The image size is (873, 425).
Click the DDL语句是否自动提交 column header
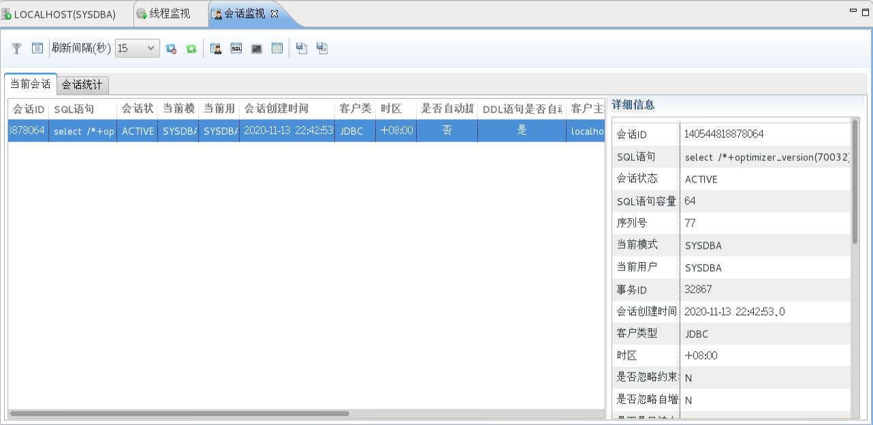pos(522,109)
